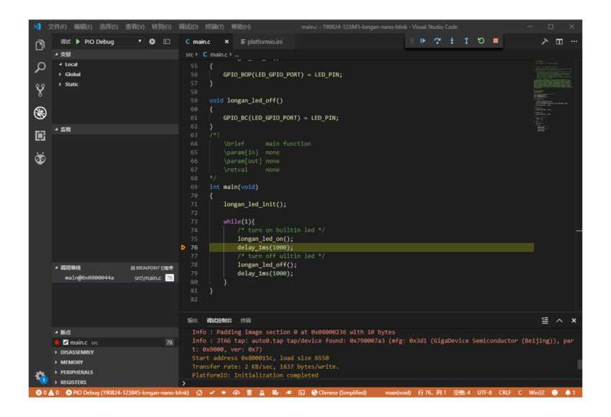Uncheck the main.c breakpoint checkbox
The image size is (611, 417).
coord(65,342)
